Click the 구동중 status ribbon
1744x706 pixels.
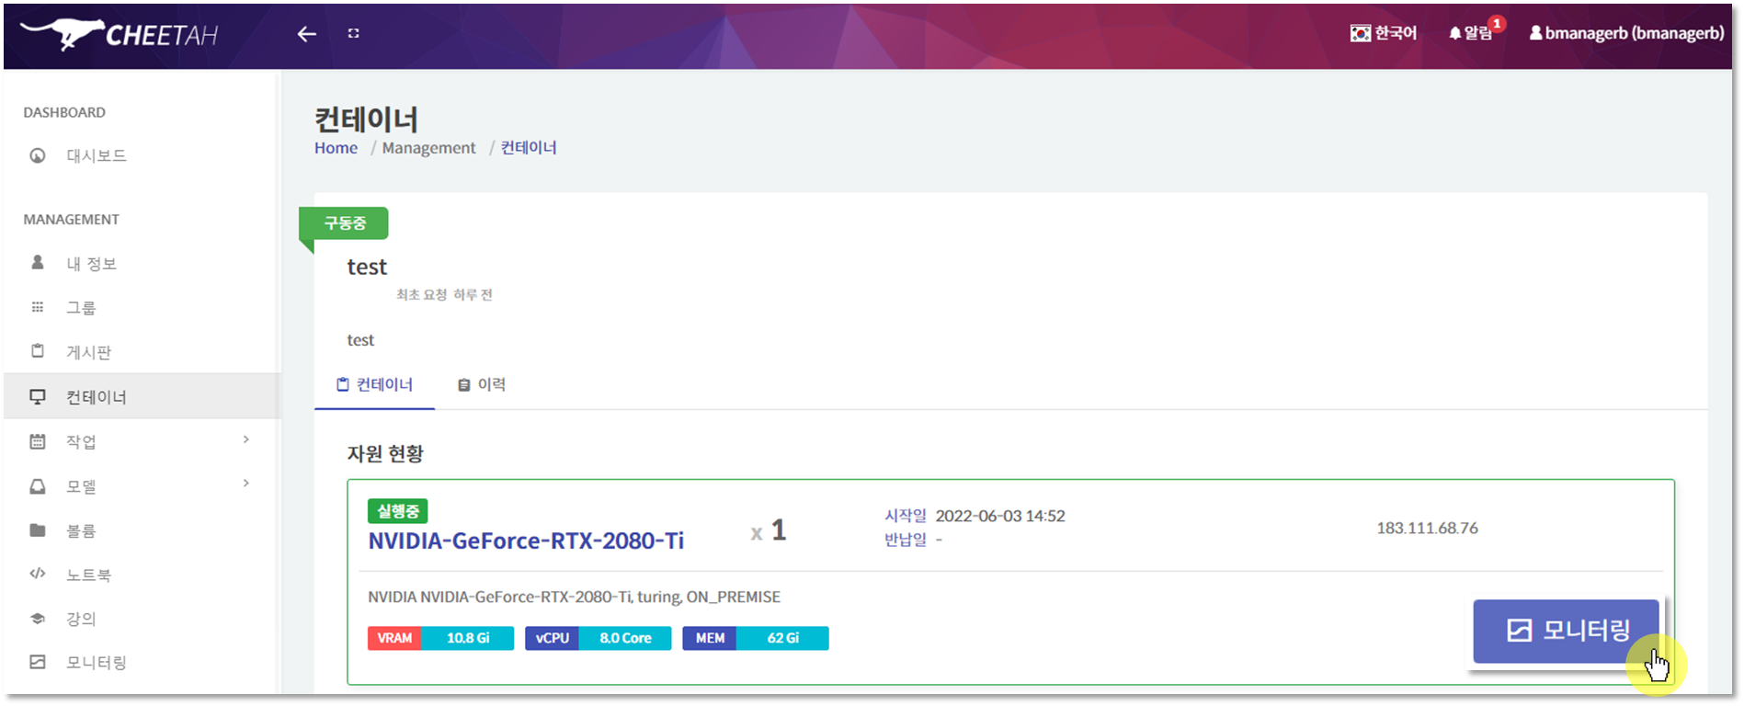(344, 222)
